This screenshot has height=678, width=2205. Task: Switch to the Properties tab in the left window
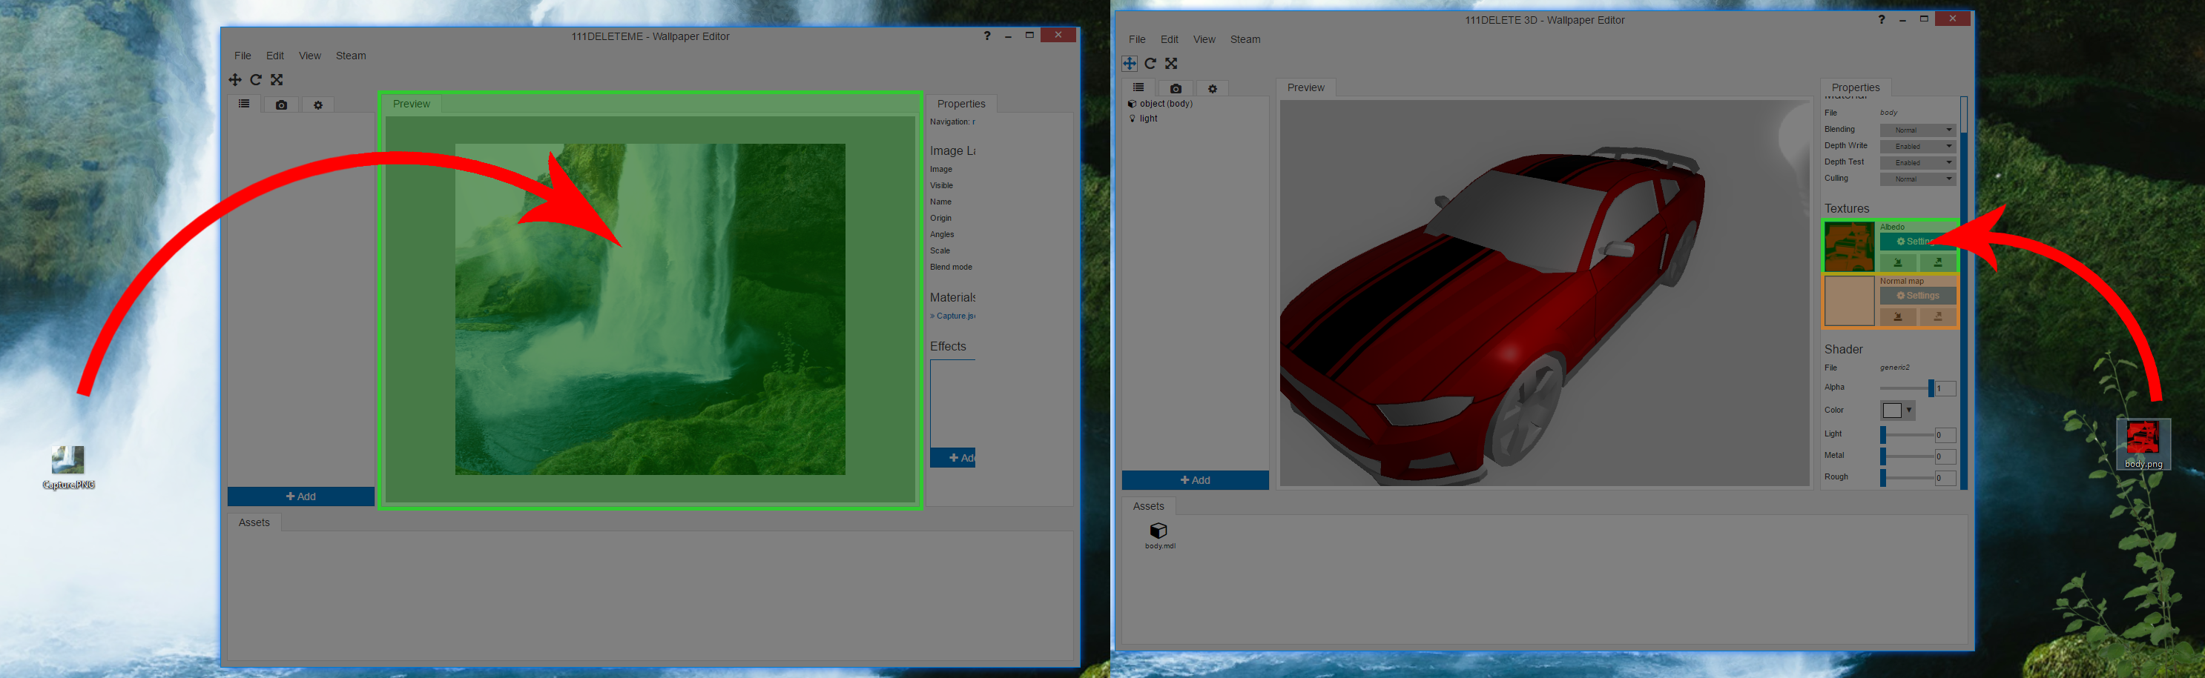pos(961,104)
